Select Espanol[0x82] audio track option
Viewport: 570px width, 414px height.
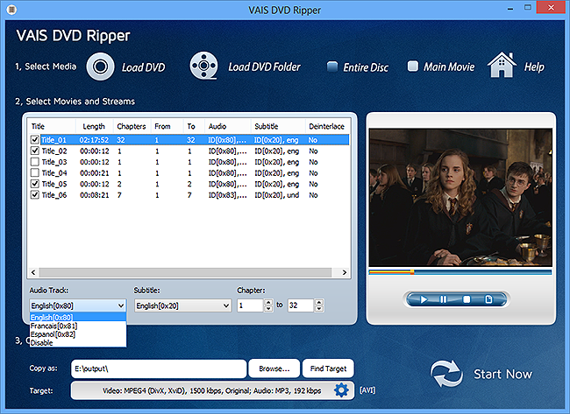coord(78,334)
